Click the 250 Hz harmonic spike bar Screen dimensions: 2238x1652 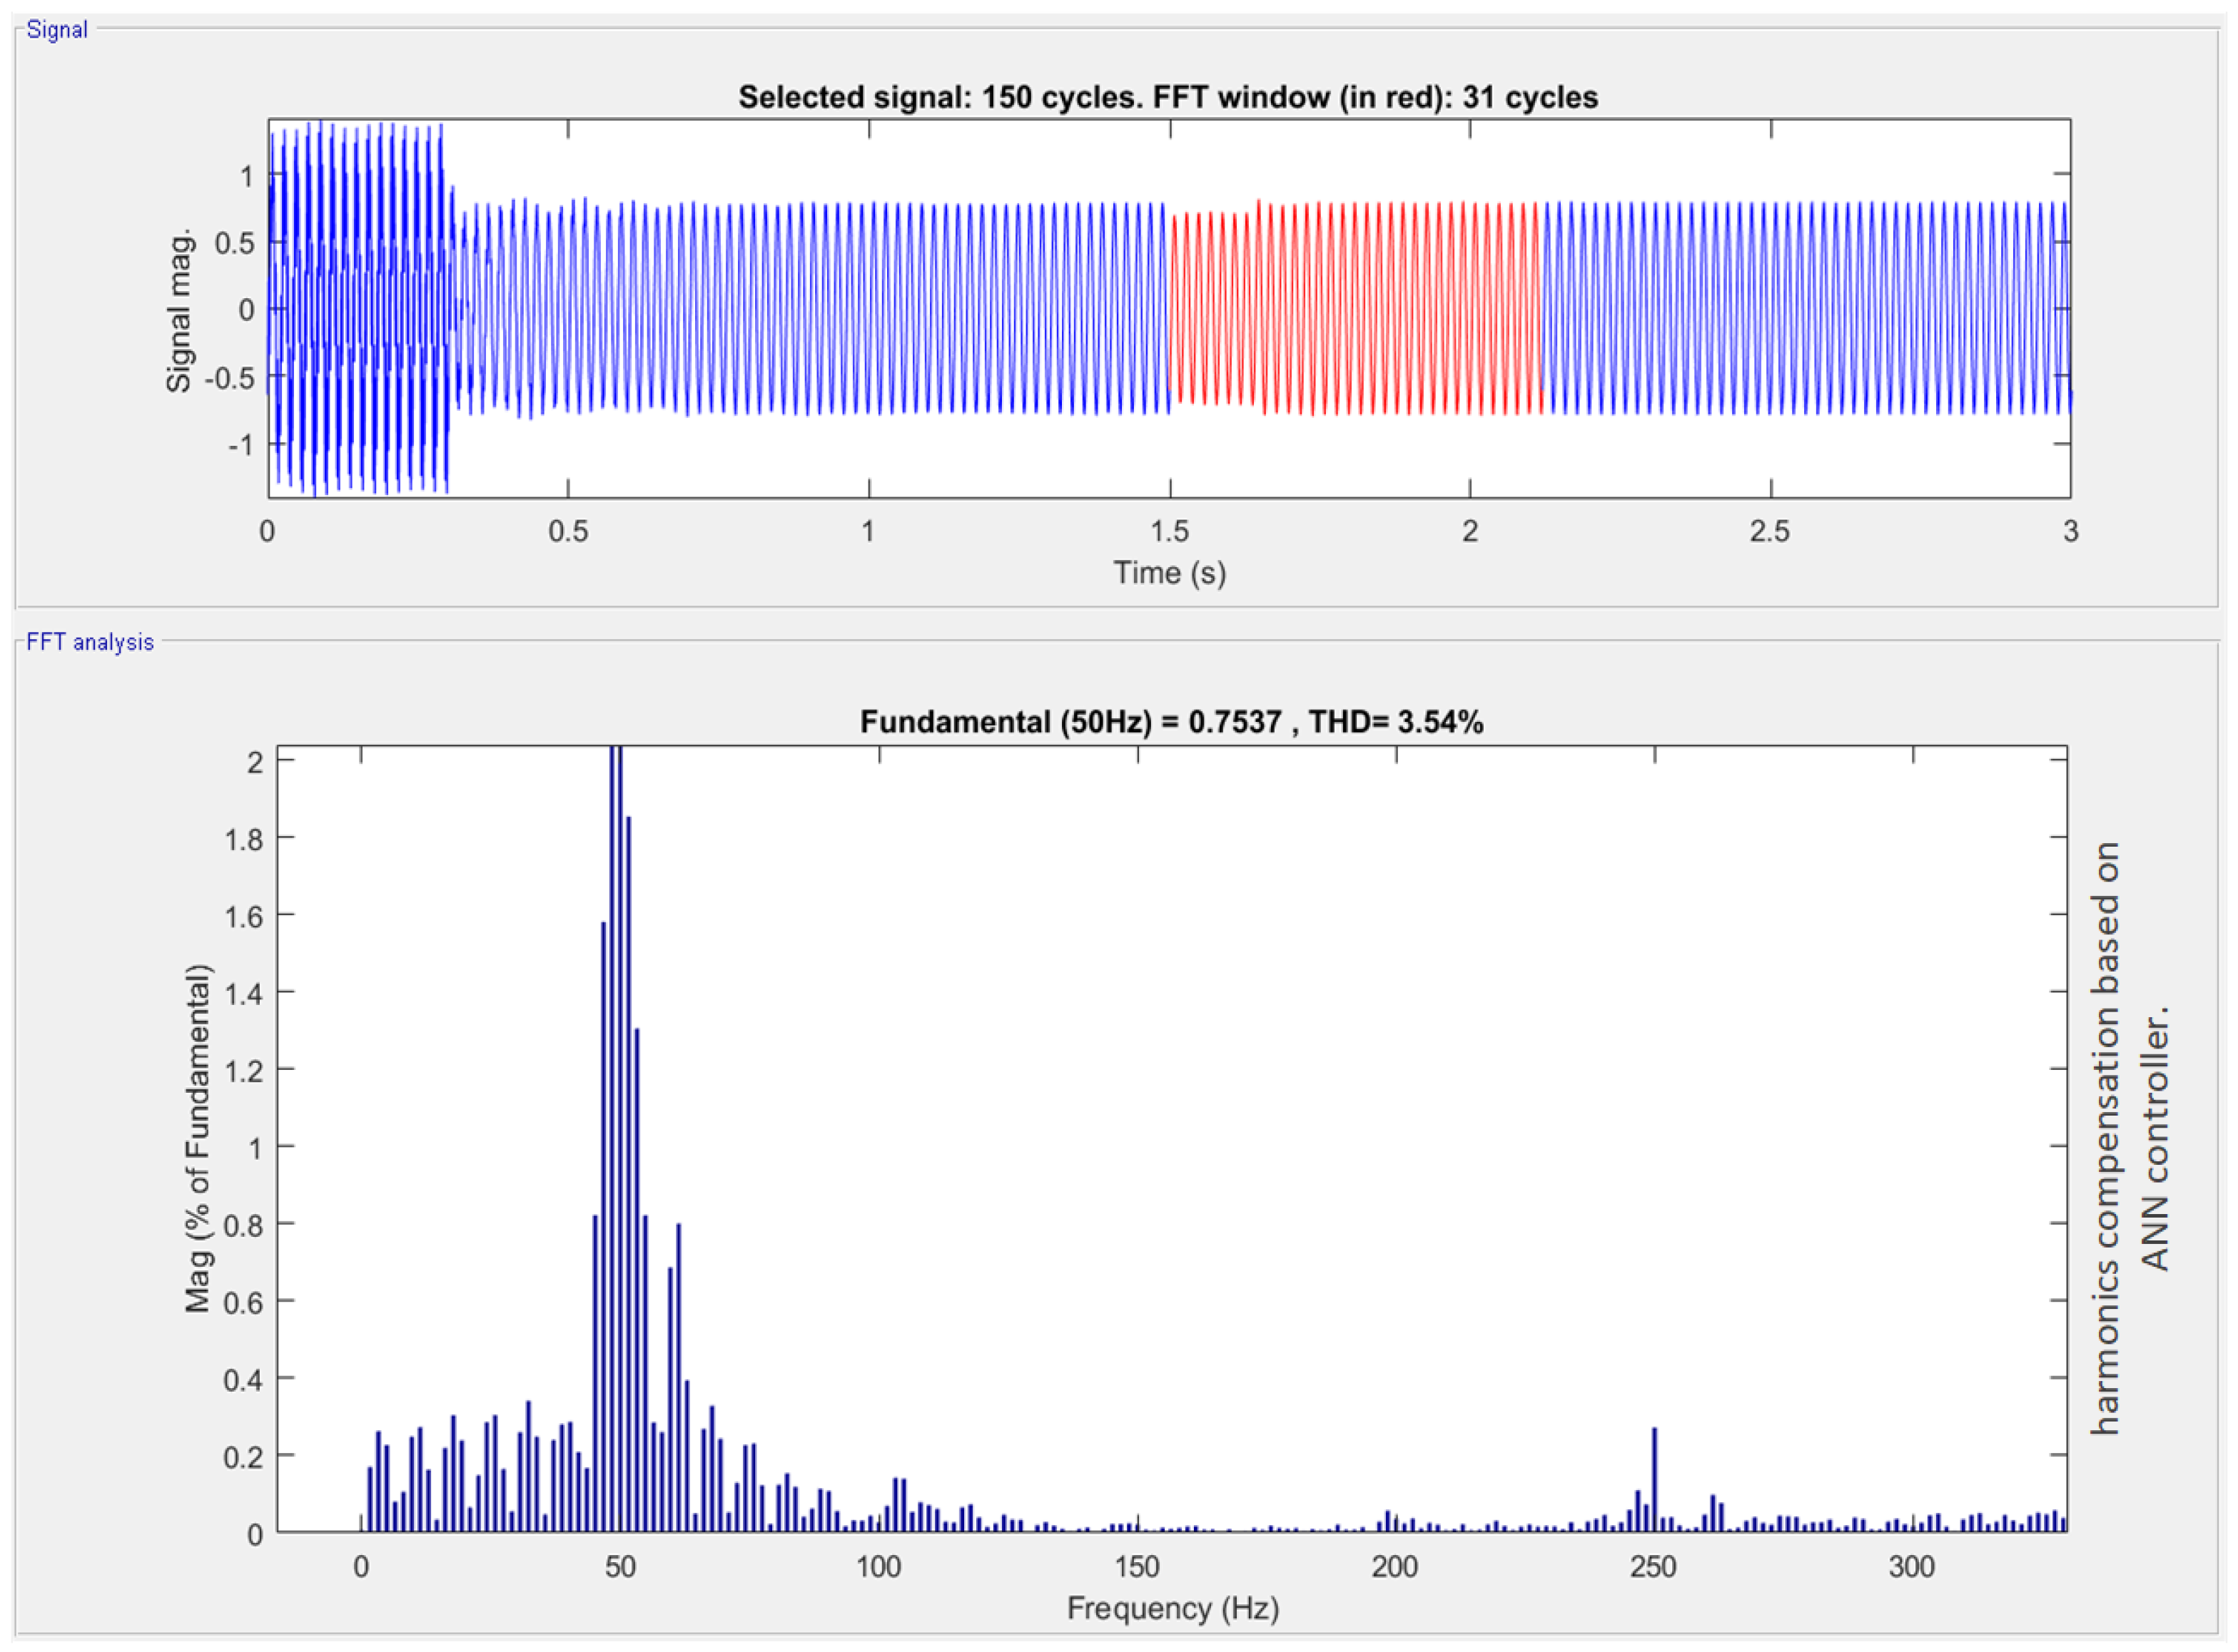[x=1654, y=1479]
